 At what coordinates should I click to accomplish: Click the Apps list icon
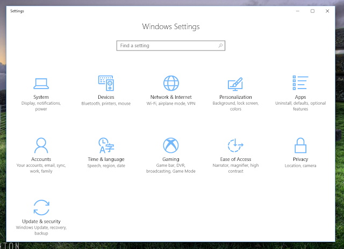click(x=300, y=83)
